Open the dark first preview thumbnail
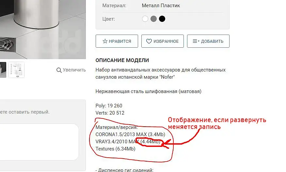The width and height of the screenshot is (286, 172). click(3, 70)
